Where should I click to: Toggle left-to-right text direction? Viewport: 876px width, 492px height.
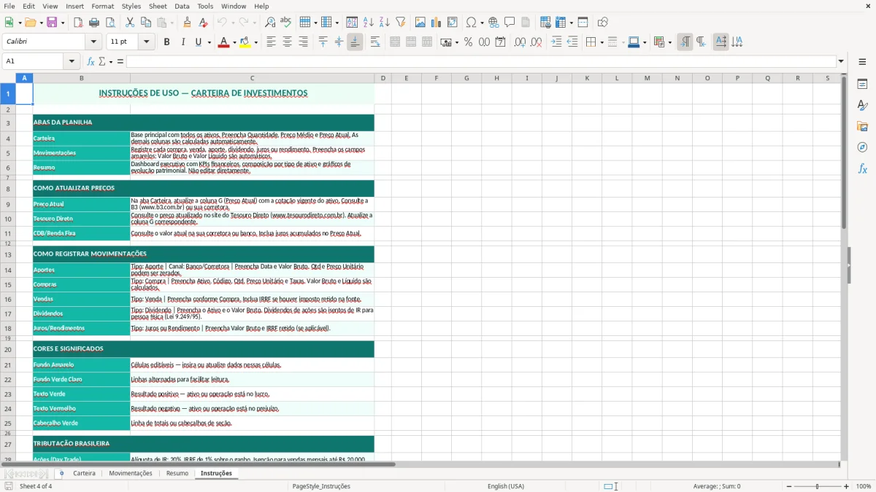685,42
